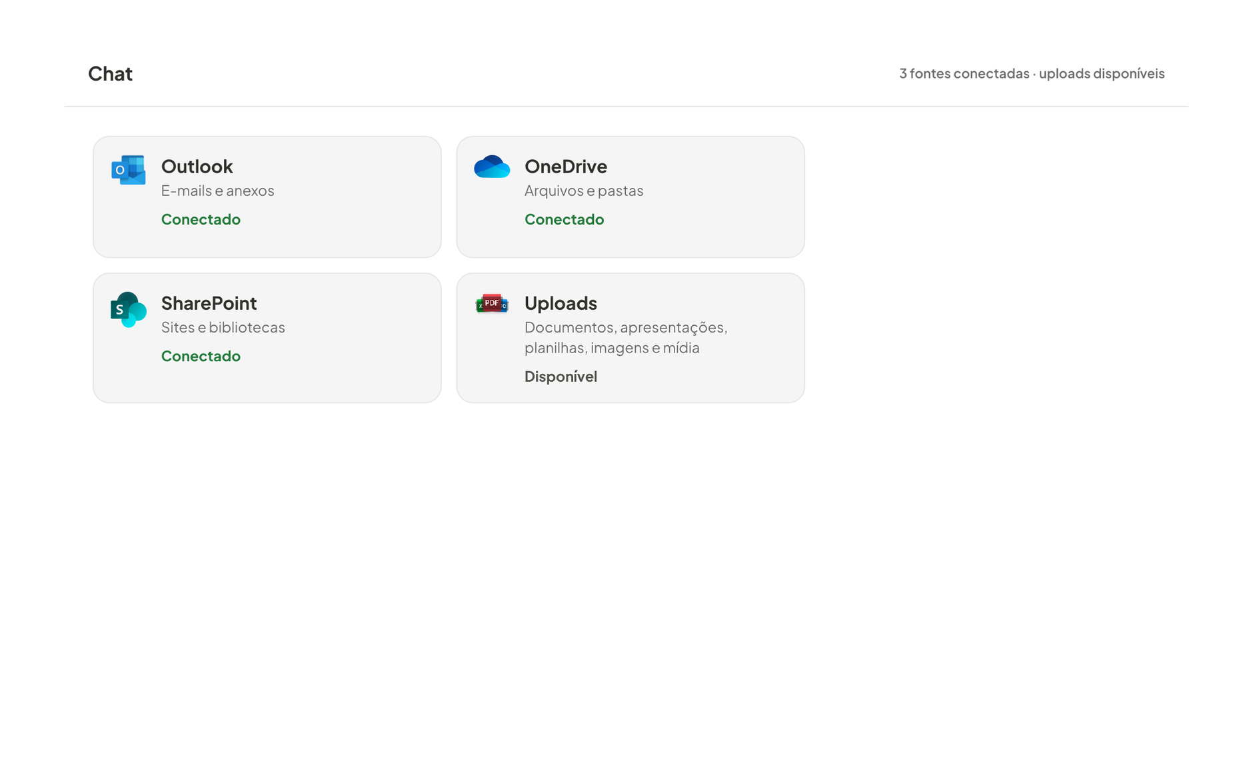Click the Uploads description about documentos and planilhas
Image resolution: width=1253 pixels, height=773 pixels.
[x=626, y=337]
